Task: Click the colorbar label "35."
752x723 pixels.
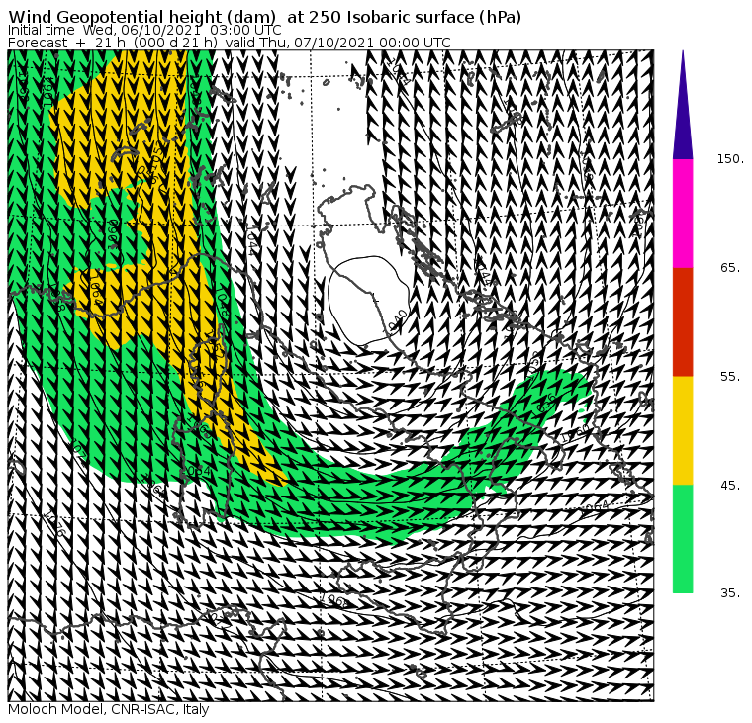Action: point(730,593)
